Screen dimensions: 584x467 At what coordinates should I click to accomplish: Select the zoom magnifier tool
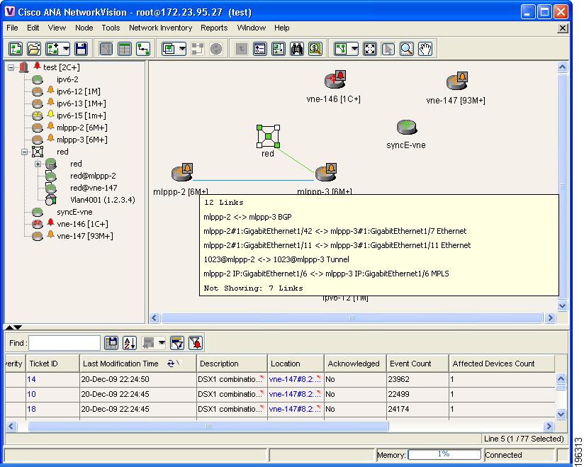coord(407,49)
